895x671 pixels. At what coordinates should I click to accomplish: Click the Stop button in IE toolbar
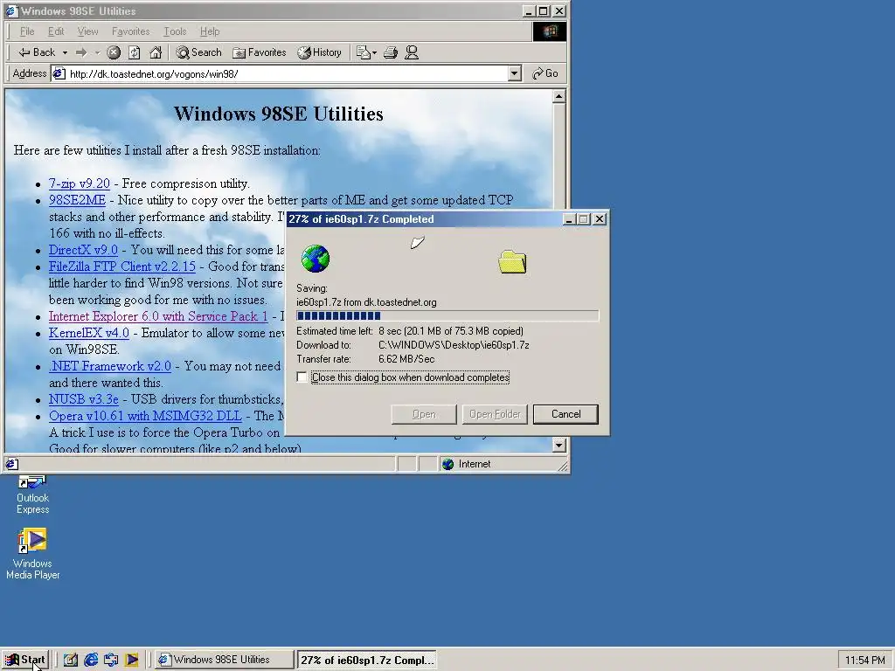tap(114, 52)
